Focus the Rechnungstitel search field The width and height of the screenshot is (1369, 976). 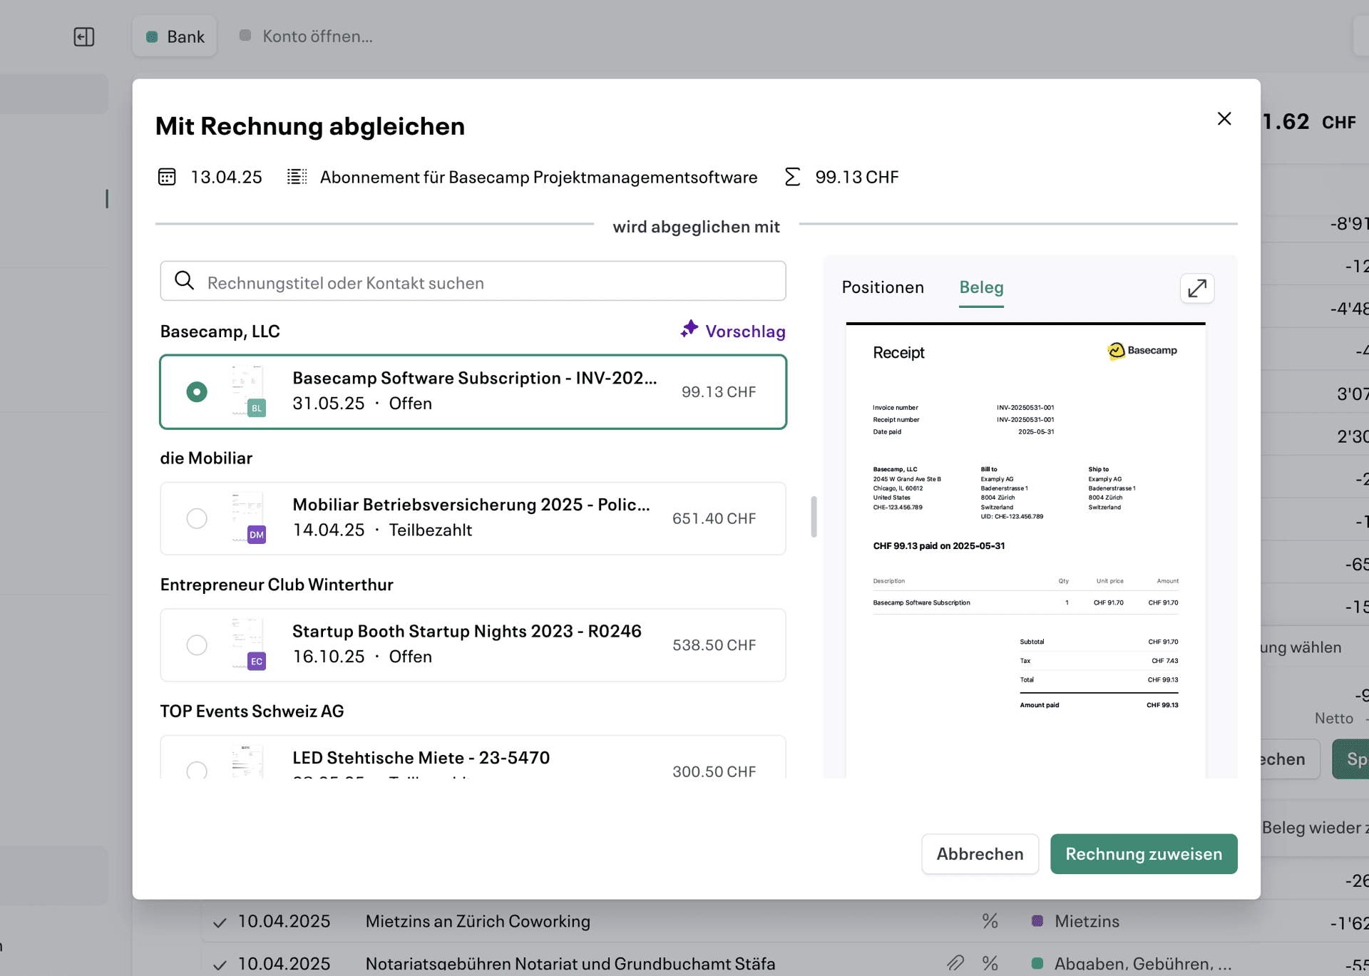473,281
